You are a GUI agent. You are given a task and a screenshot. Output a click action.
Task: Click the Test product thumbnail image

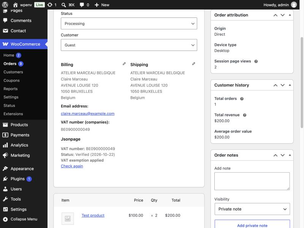pos(68,218)
